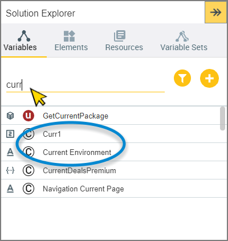
Task: Open the Resources tab
Action: point(124,41)
